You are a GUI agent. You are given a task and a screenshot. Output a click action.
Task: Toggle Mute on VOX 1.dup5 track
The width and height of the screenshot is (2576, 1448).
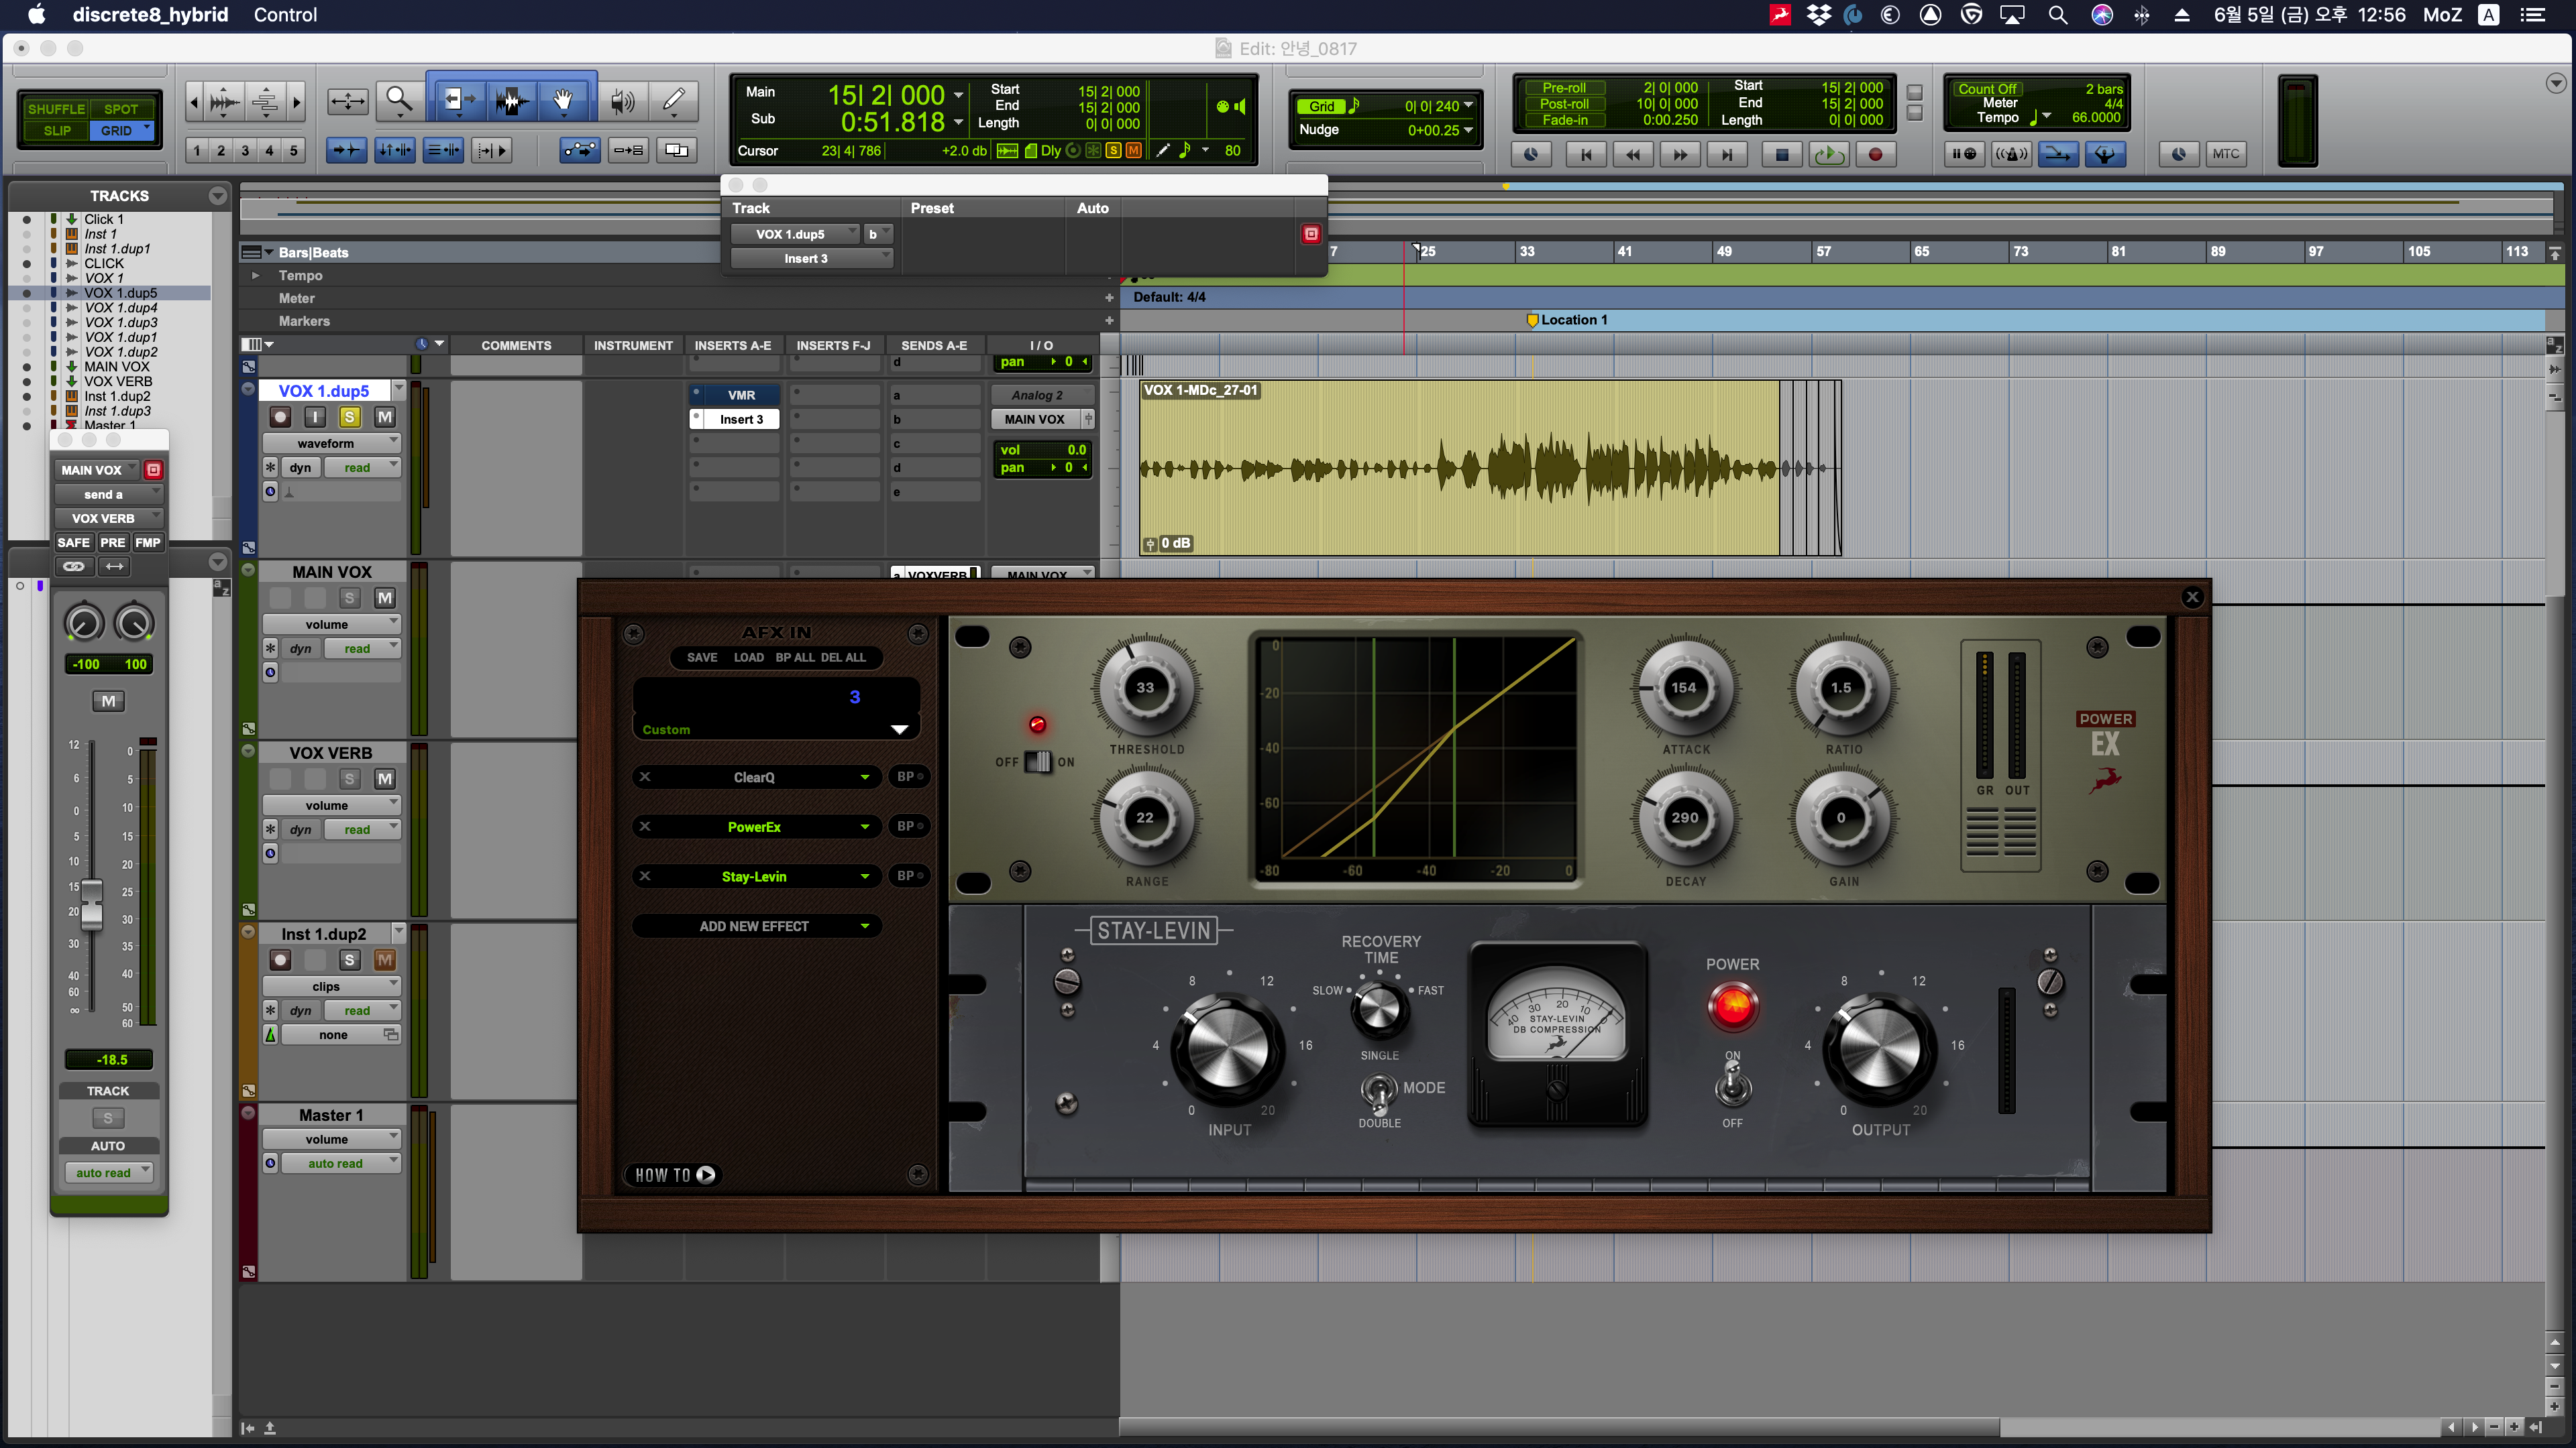tap(384, 417)
